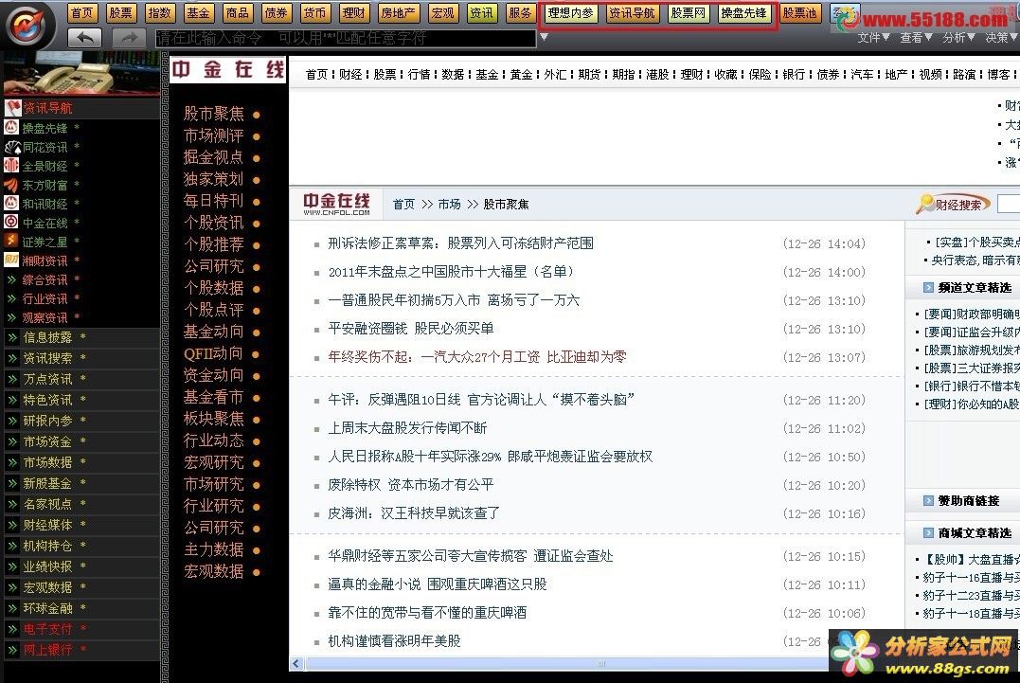Click the 中金在线 cnfol.com page logo
Image resolution: width=1020 pixels, height=683 pixels.
coord(336,204)
